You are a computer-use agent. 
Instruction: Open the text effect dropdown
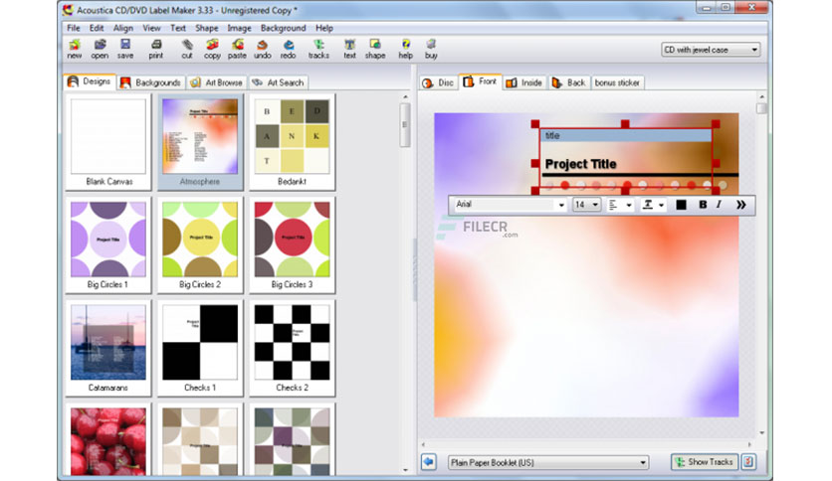point(653,205)
